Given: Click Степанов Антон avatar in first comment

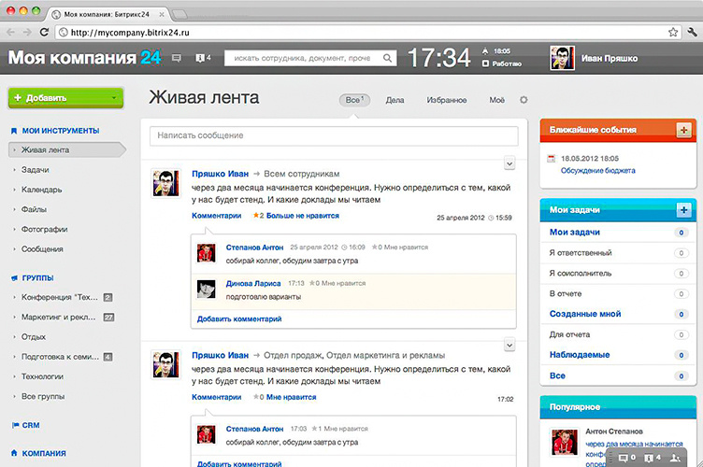Looking at the screenshot, I should pos(207,253).
